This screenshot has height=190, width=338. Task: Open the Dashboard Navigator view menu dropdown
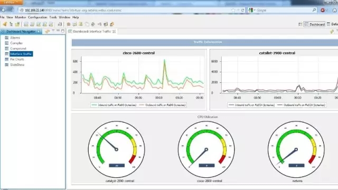[53, 31]
